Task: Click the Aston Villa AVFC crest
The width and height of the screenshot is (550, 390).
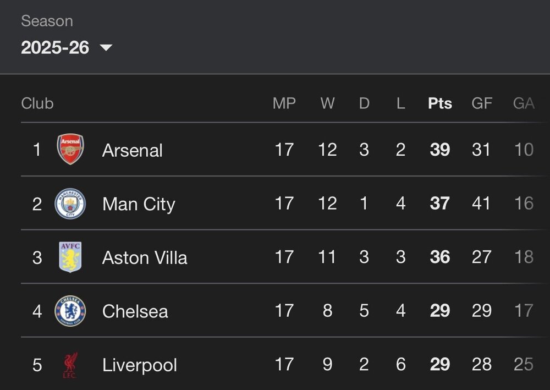Action: pyautogui.click(x=70, y=257)
